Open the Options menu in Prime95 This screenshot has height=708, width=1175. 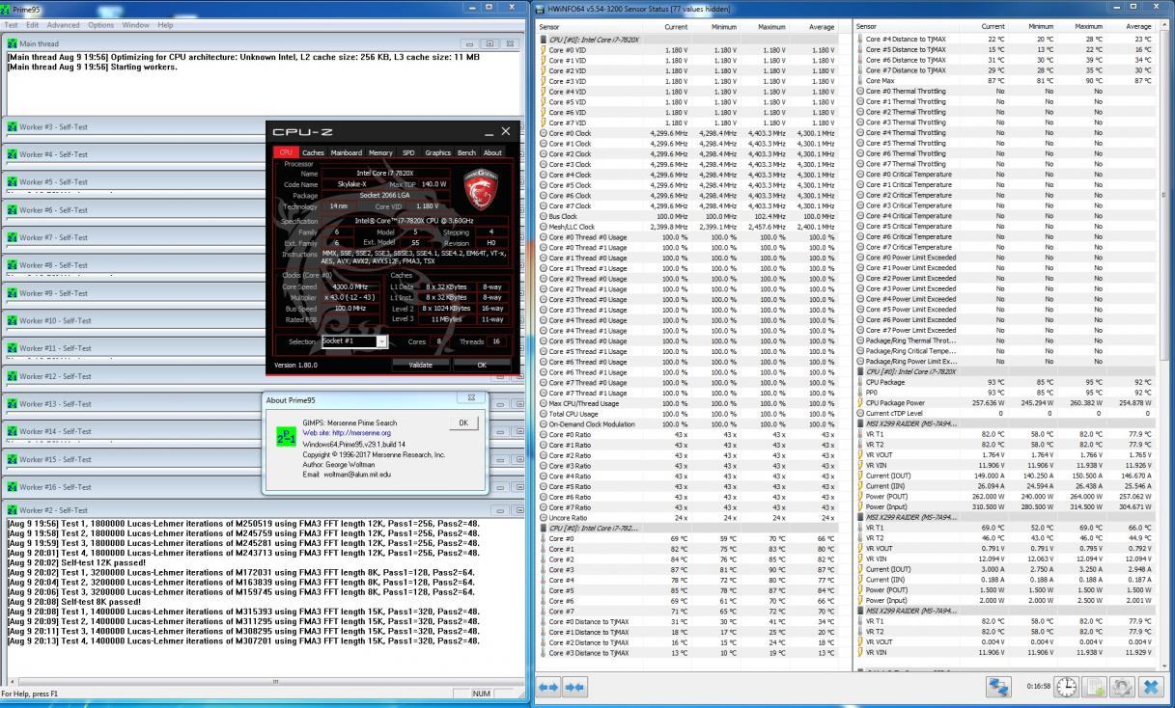[x=100, y=24]
